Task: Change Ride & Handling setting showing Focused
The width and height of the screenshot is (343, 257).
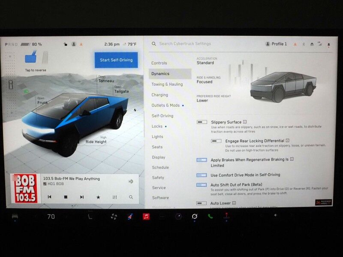Action: [x=208, y=80]
